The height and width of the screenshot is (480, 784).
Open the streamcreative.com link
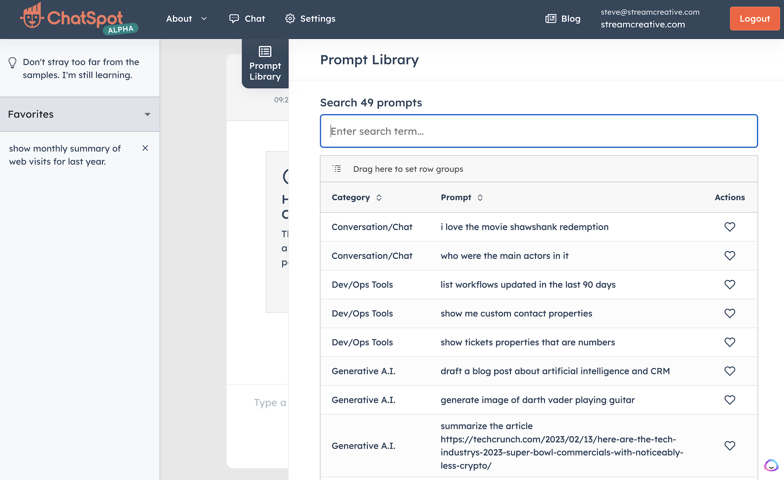pyautogui.click(x=643, y=25)
